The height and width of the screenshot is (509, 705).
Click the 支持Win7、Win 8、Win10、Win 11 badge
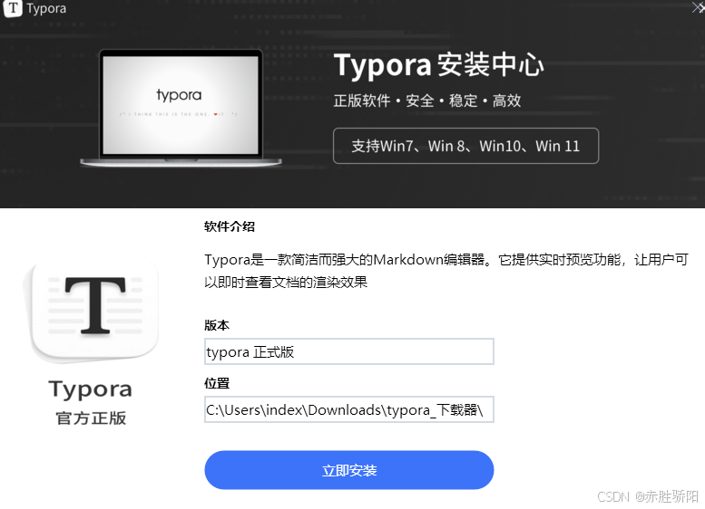click(x=465, y=146)
